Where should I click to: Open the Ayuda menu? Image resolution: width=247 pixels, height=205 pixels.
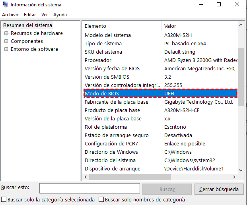tap(60, 15)
